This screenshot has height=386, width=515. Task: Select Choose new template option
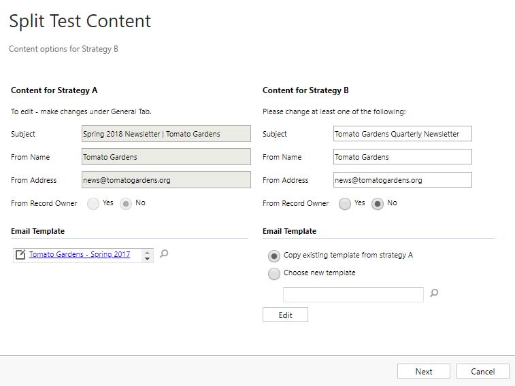pos(274,273)
